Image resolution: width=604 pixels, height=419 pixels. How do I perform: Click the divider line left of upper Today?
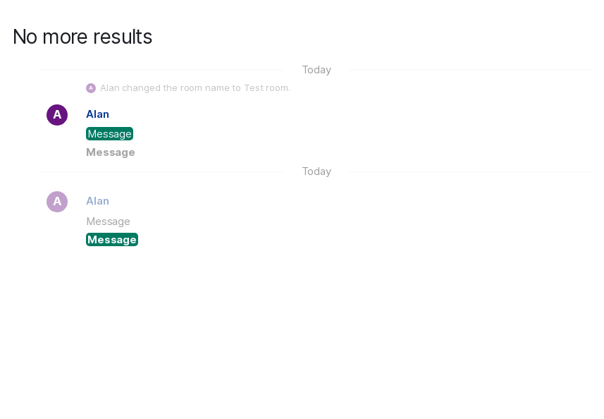coord(162,71)
